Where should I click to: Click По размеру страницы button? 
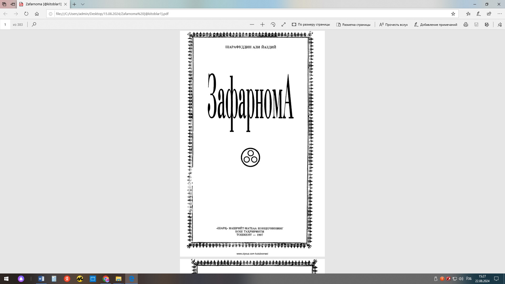tap(311, 24)
